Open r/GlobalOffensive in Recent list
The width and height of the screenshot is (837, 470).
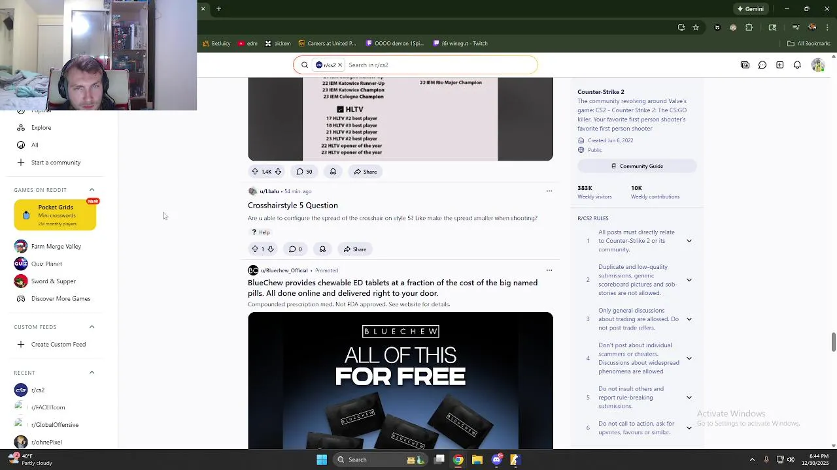(x=54, y=425)
